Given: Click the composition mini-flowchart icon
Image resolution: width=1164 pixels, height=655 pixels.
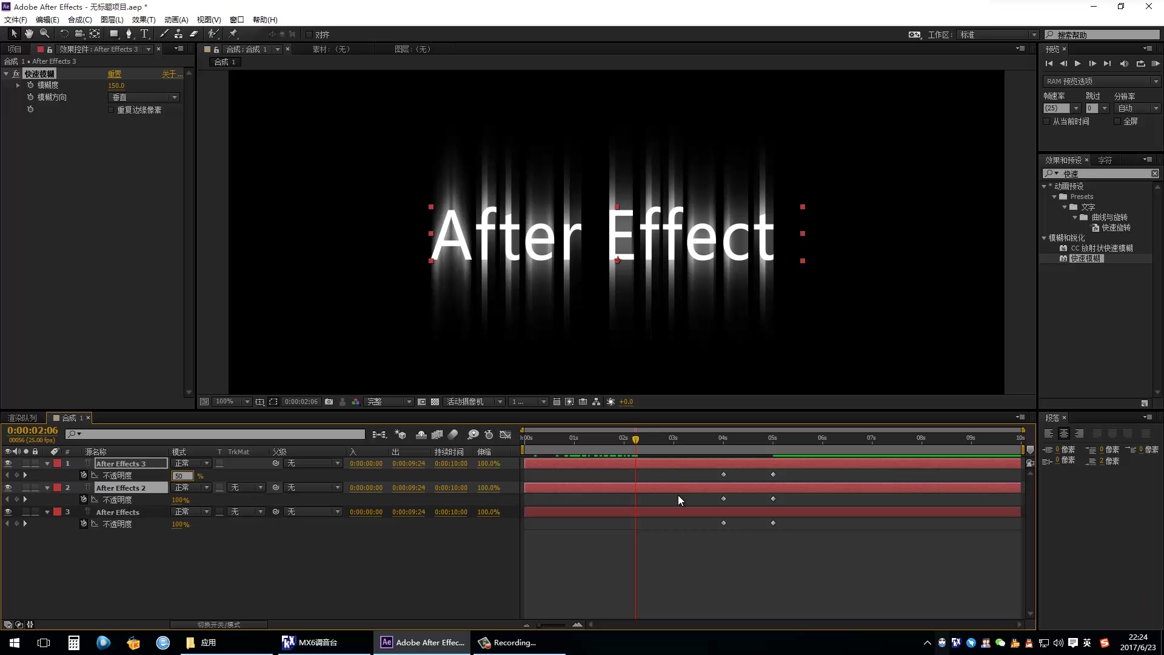Looking at the screenshot, I should 379,435.
